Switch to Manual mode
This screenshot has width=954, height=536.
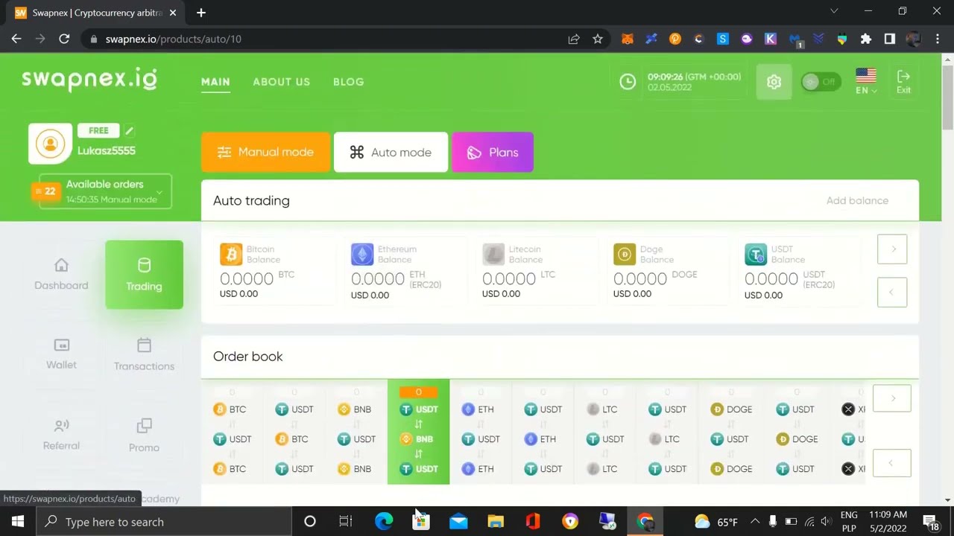[x=265, y=152]
